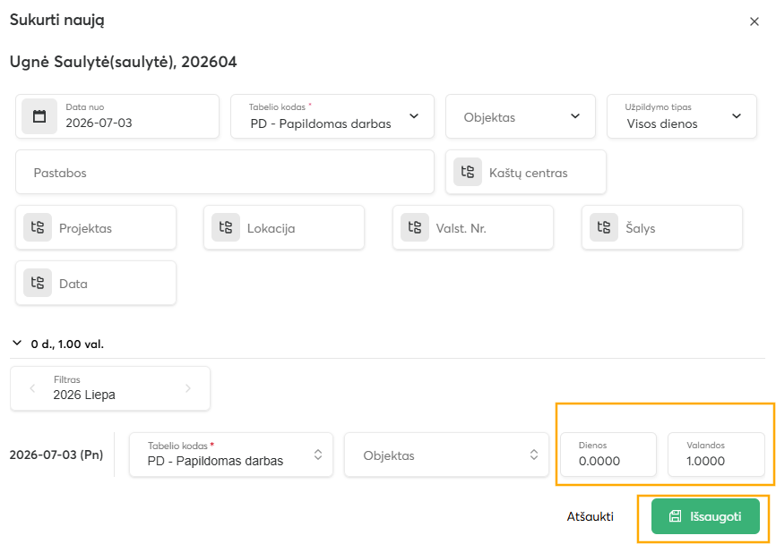Viewport: 776px width, 544px height.
Task: Click the Projektas field text
Action: coord(85,228)
